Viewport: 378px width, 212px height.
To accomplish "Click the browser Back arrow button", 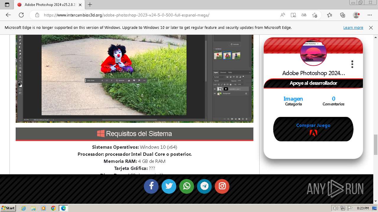I will pos(8,15).
